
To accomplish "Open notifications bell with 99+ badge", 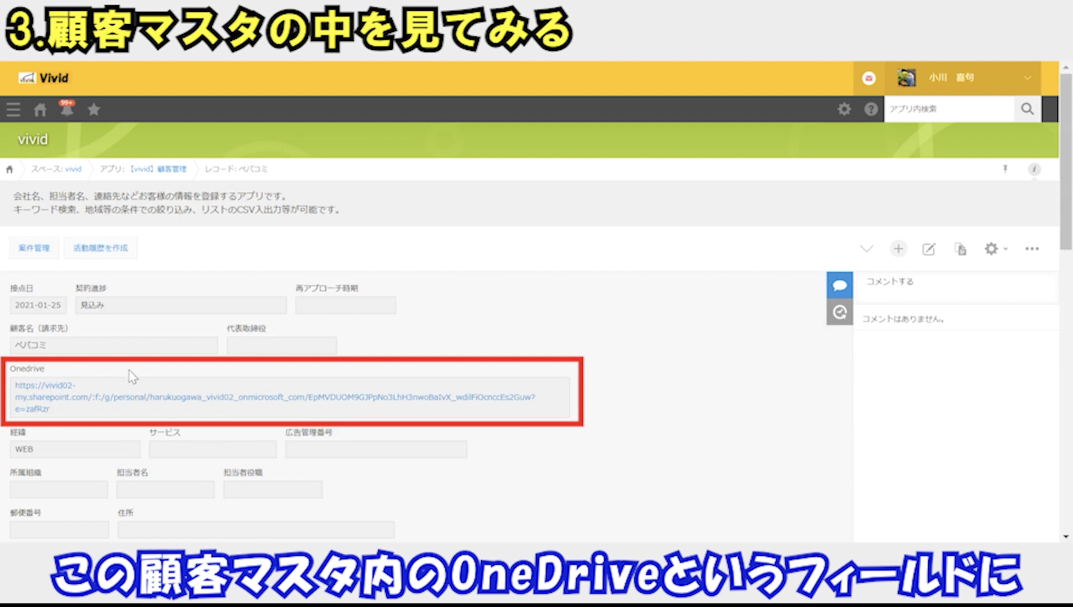I will 67,109.
